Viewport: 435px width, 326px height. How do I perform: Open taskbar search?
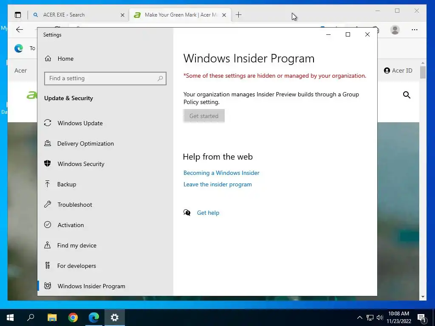point(31,318)
